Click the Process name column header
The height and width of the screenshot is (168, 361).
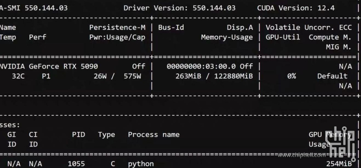[154, 135]
